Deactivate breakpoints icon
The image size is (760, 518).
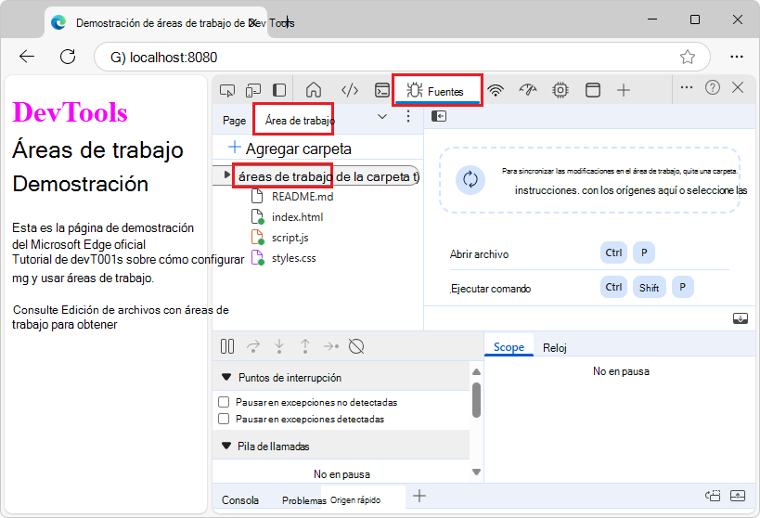[x=356, y=346]
